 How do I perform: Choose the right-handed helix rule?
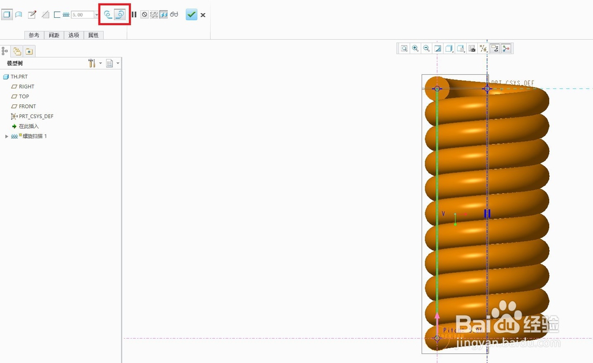pyautogui.click(x=120, y=15)
